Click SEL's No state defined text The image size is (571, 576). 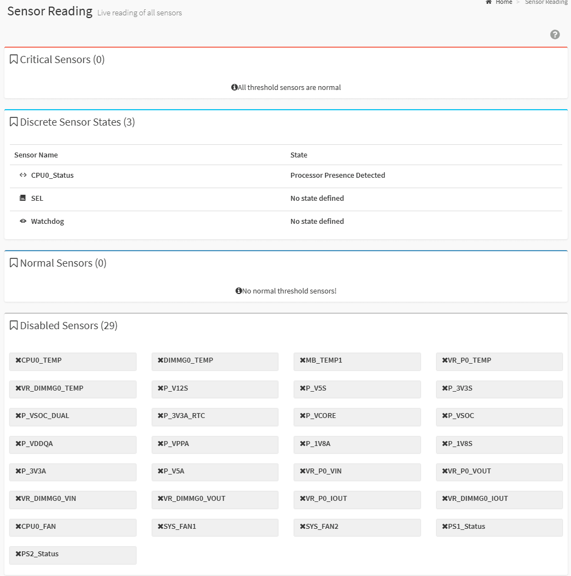pos(317,198)
